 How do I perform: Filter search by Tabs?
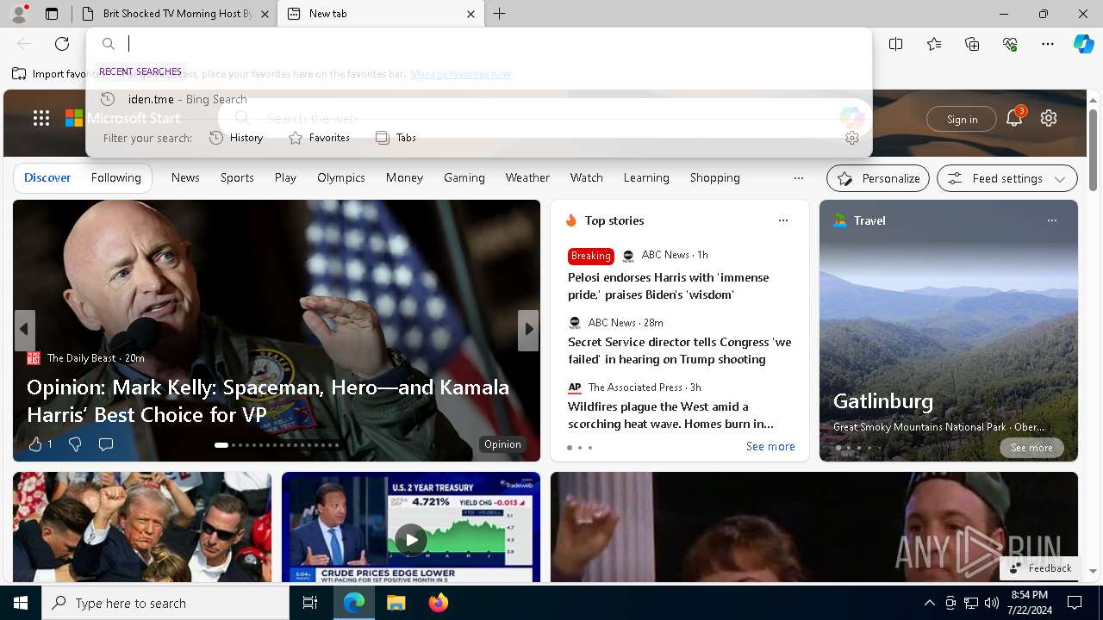point(396,138)
